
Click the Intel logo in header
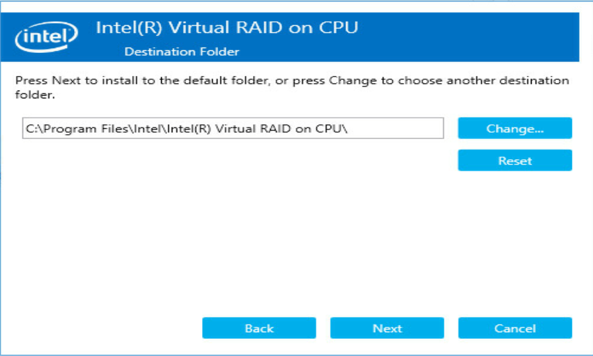(x=46, y=37)
